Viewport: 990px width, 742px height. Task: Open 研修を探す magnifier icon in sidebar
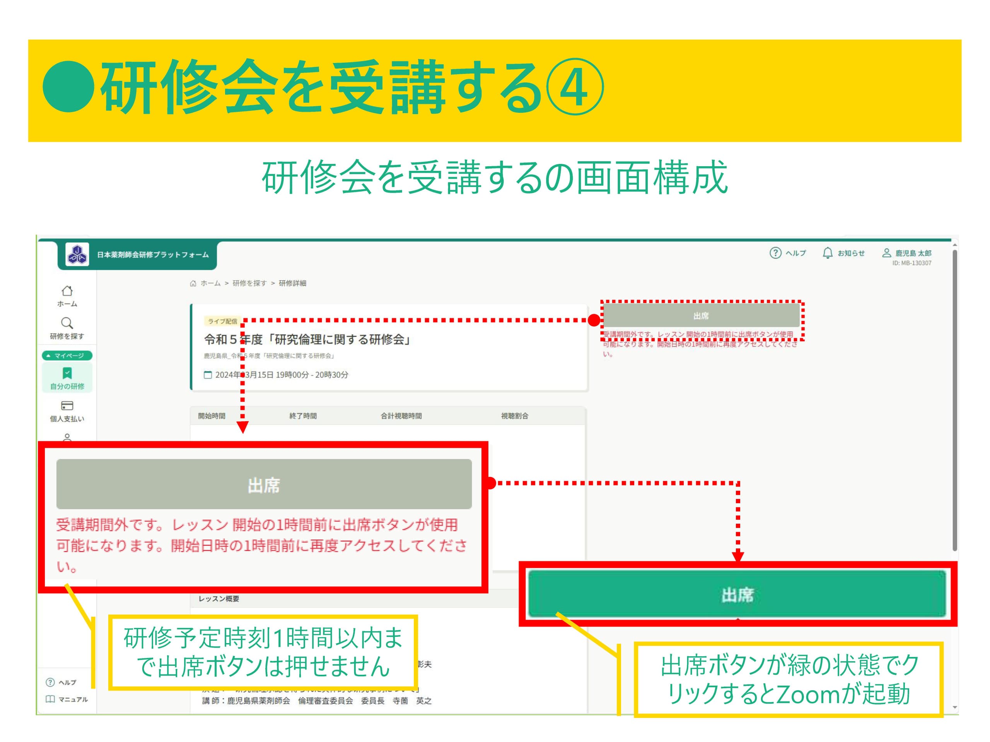(x=67, y=323)
